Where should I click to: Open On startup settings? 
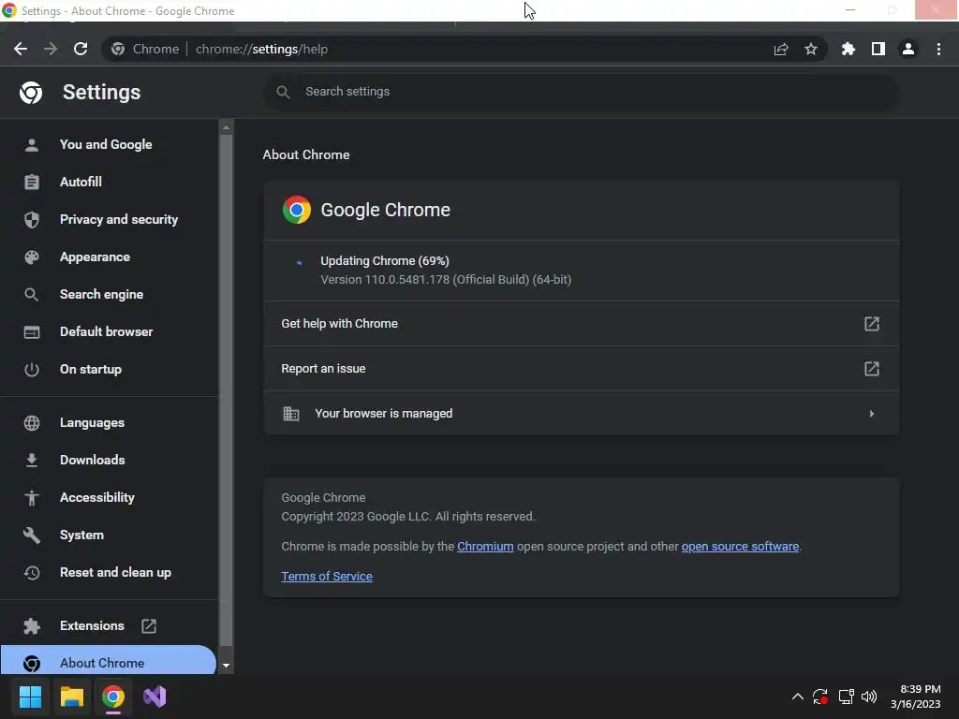pyautogui.click(x=109, y=369)
